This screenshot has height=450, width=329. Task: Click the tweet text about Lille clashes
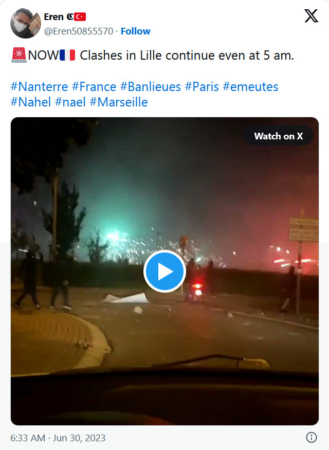[x=187, y=55]
